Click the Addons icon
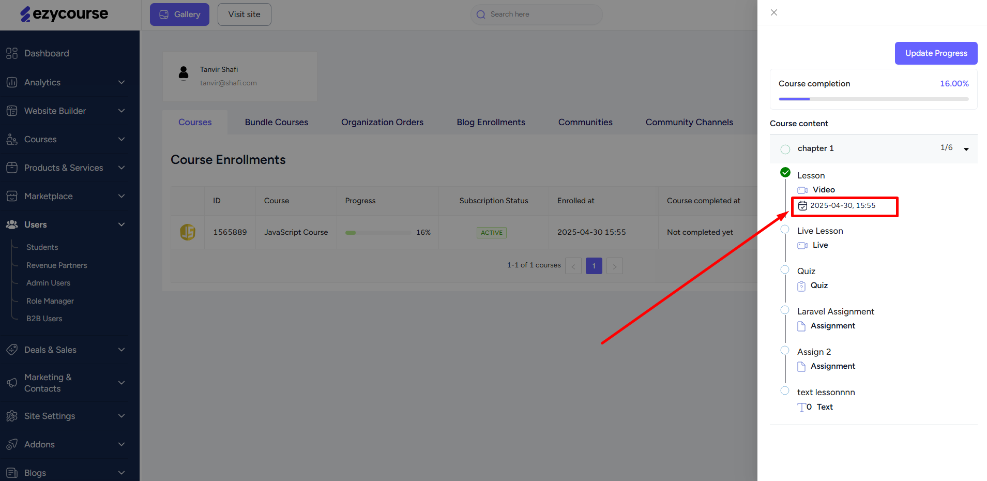987x481 pixels. click(x=12, y=444)
